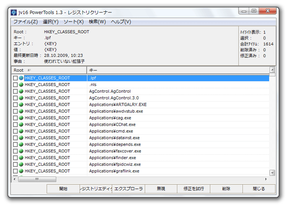Open the 検索(W) menu

pyautogui.click(x=97, y=22)
